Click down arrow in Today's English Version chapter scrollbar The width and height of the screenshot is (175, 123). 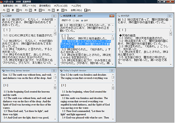[x=113, y=119]
